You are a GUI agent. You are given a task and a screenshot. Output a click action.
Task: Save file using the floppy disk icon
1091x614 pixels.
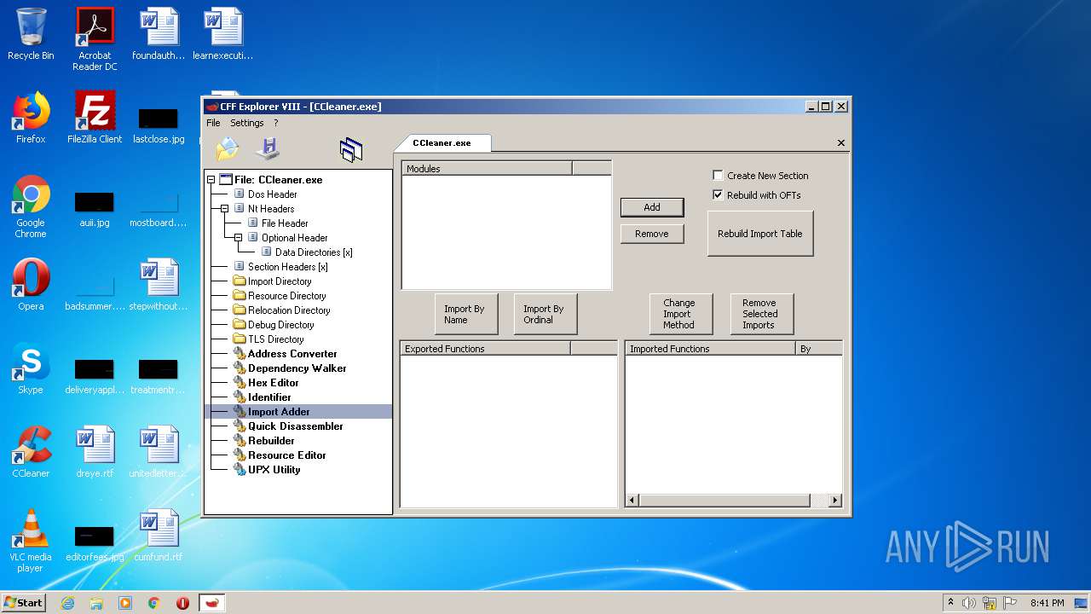click(x=268, y=148)
